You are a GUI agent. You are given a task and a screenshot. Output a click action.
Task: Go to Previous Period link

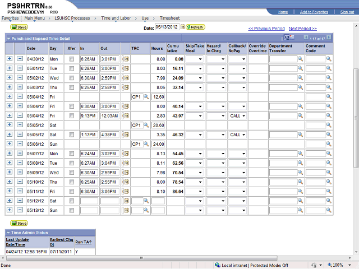click(x=266, y=29)
